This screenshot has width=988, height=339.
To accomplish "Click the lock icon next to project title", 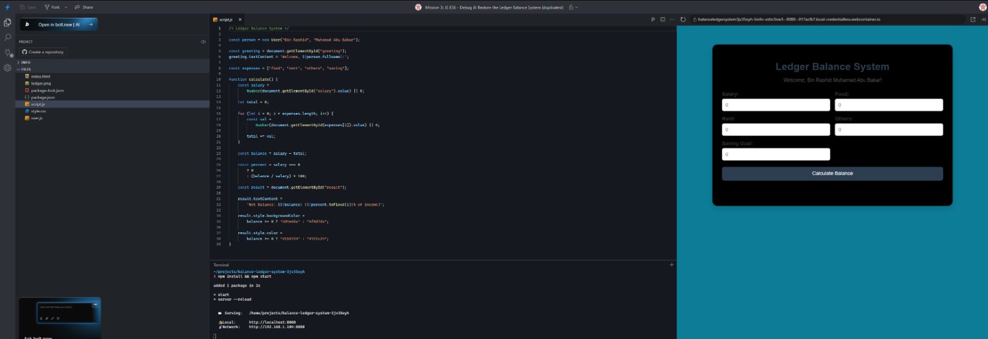I will click(x=571, y=7).
